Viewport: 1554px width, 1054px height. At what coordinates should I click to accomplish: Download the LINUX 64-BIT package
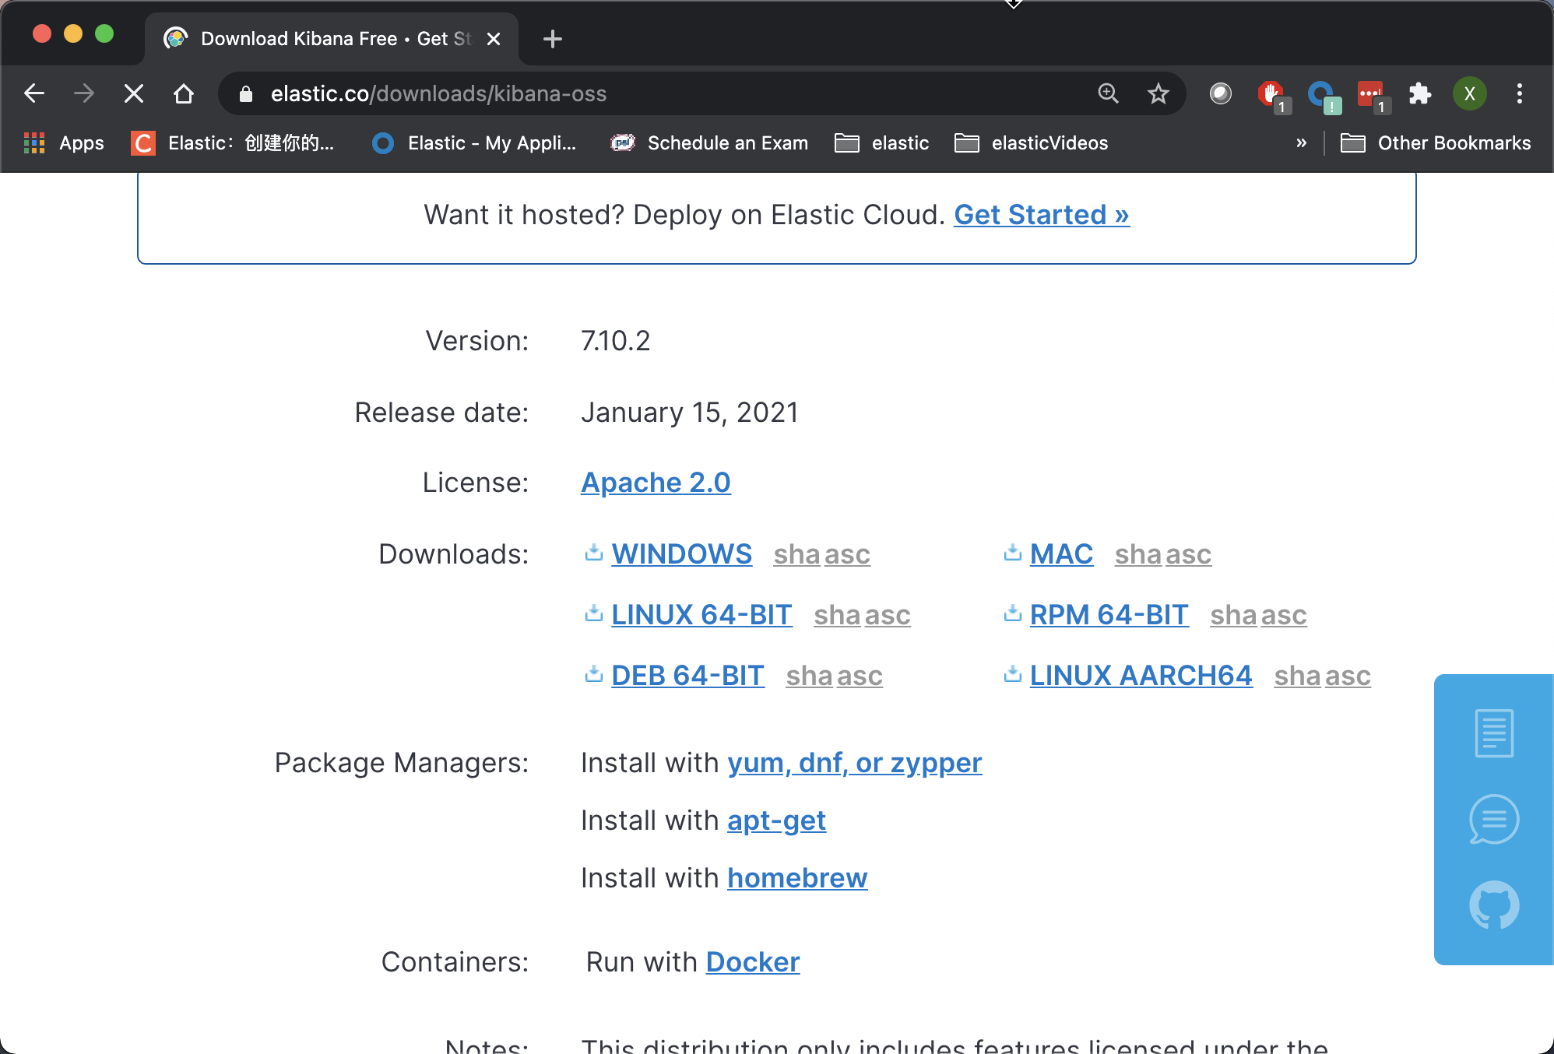tap(701, 614)
